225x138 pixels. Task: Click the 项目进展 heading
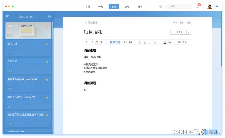click(90, 50)
